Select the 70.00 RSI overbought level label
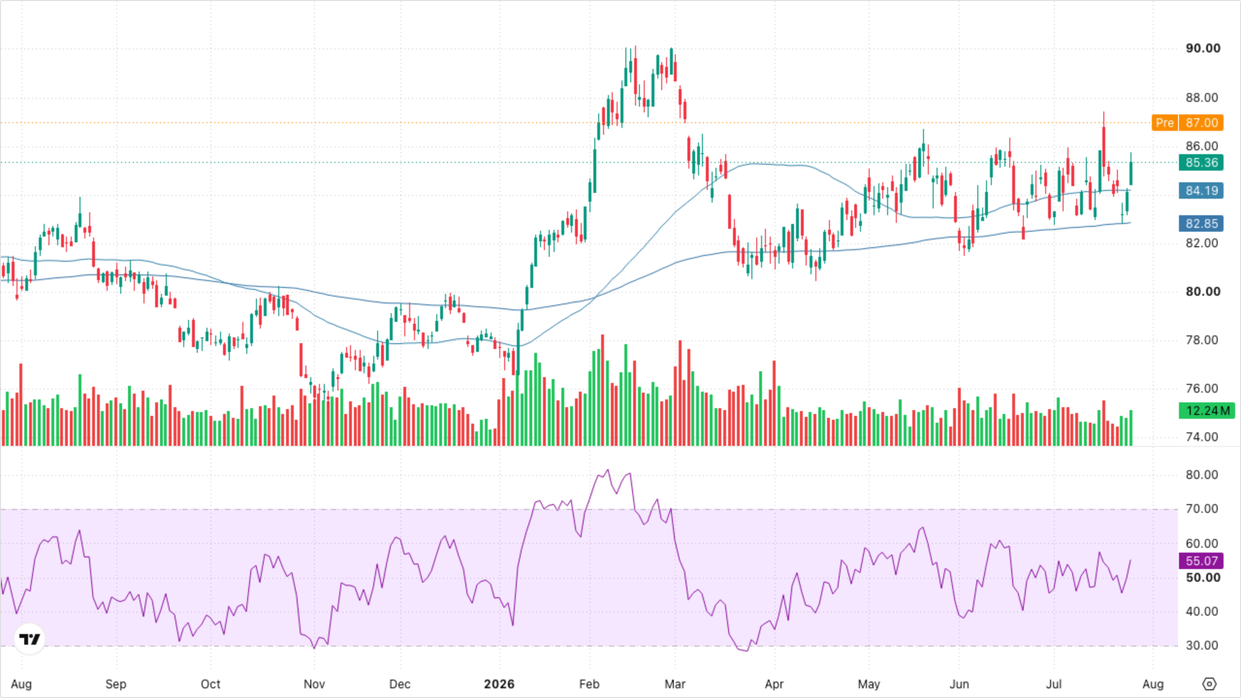The width and height of the screenshot is (1241, 698). (x=1202, y=508)
